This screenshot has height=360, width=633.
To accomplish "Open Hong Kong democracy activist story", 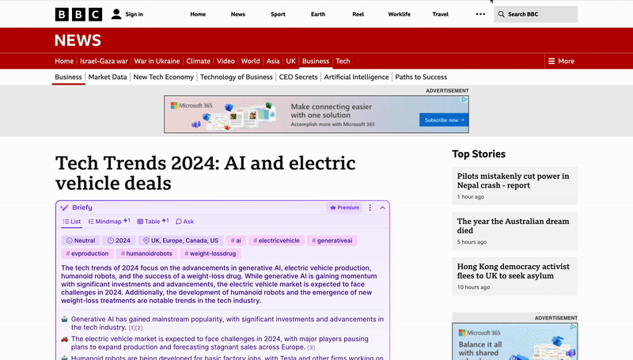I will (x=513, y=271).
